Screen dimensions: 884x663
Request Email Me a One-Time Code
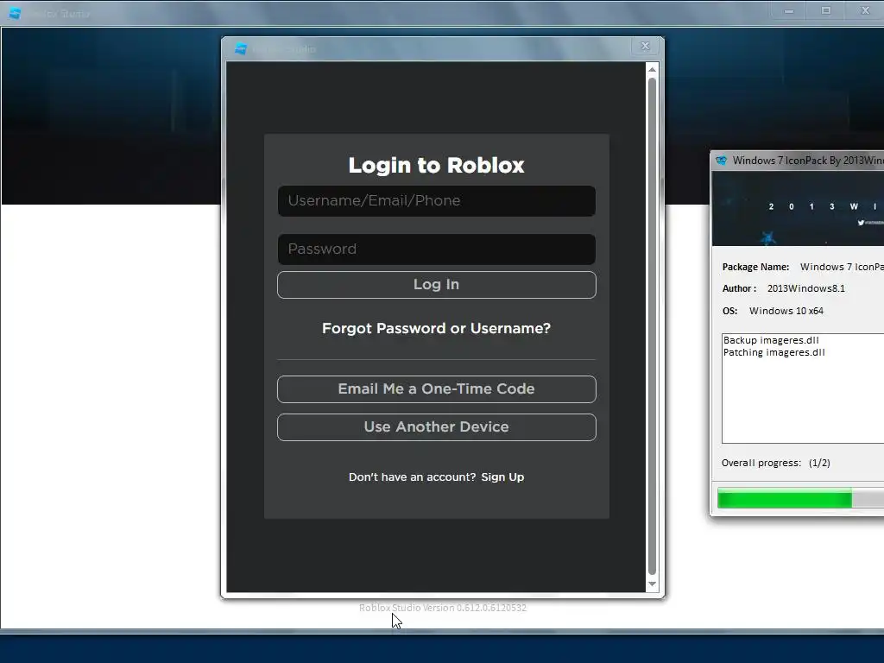click(436, 389)
